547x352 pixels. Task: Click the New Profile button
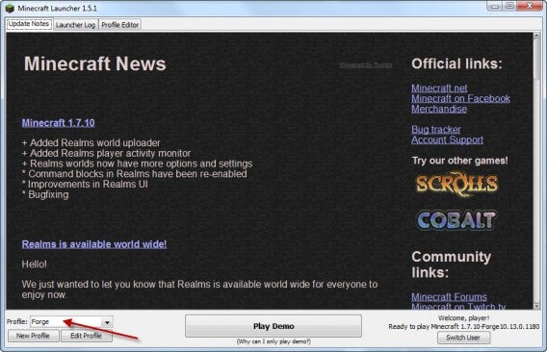pos(33,336)
